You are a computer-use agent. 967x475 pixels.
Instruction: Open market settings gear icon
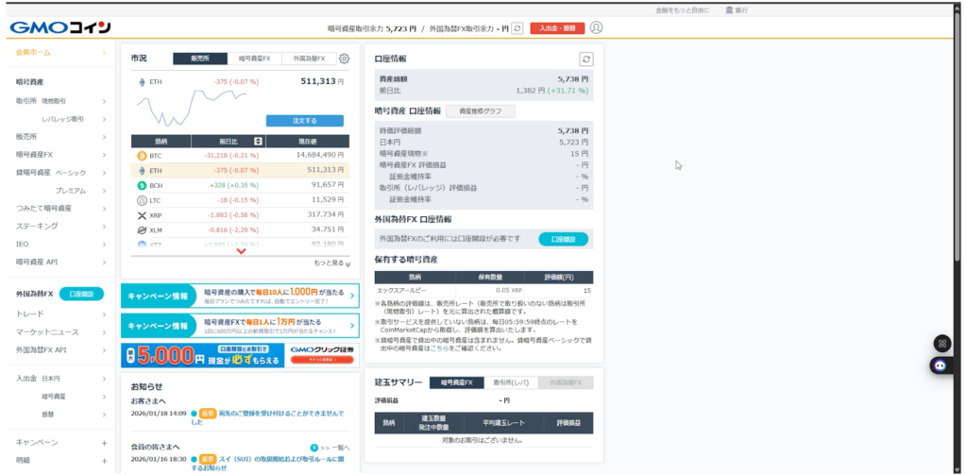[x=344, y=59]
